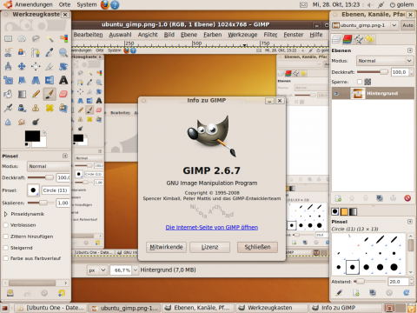
Task: Create a new layer in Ebenen panel
Action: (338, 198)
